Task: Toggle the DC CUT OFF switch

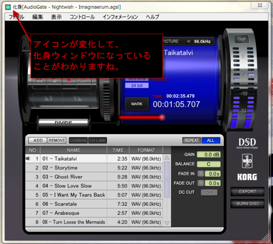Action: (209, 193)
